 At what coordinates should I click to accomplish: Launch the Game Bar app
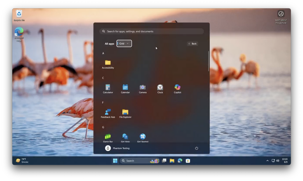point(108,138)
